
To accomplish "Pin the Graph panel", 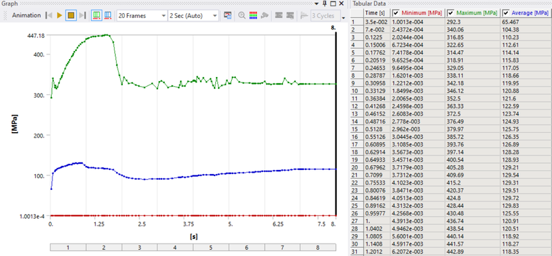I will tap(324, 3).
